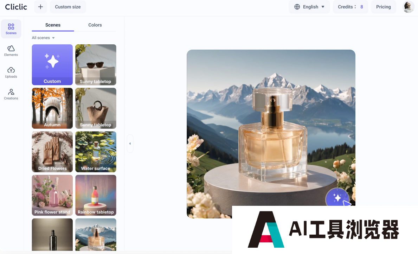This screenshot has height=254, width=418.
Task: Click the AI sparkle generate button on image
Action: click(x=337, y=198)
